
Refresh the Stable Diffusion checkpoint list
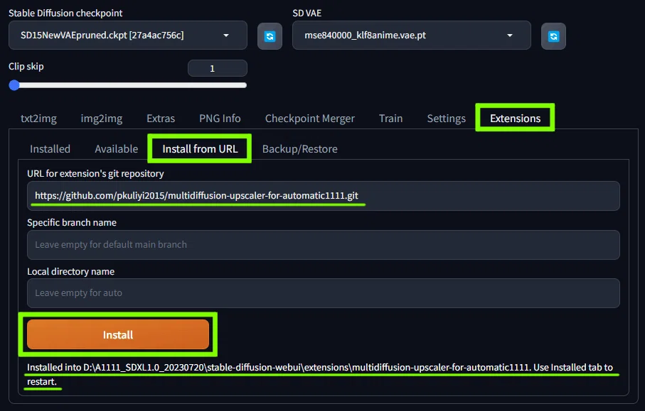270,36
